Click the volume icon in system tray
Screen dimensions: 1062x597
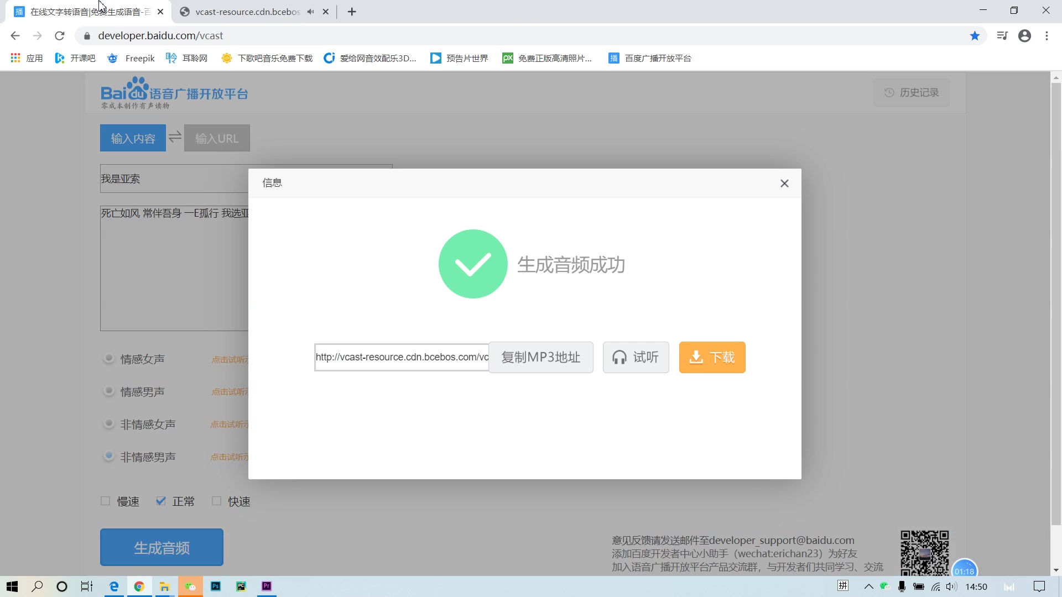pyautogui.click(x=951, y=586)
